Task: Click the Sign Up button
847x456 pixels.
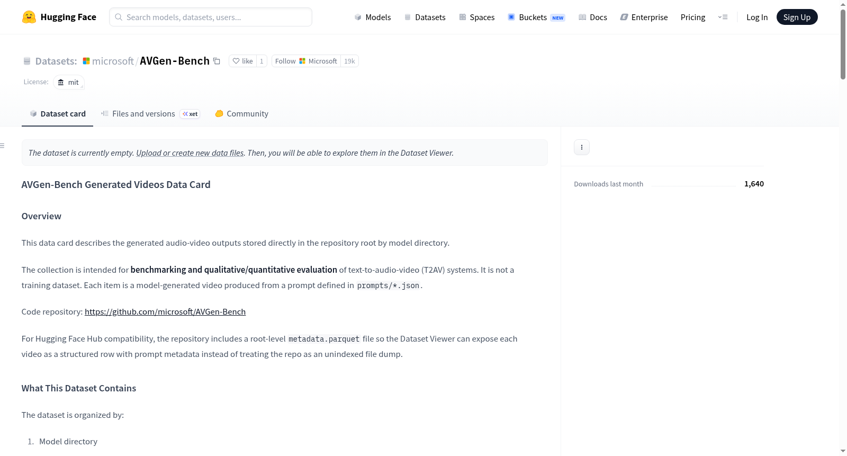Action: [x=797, y=17]
